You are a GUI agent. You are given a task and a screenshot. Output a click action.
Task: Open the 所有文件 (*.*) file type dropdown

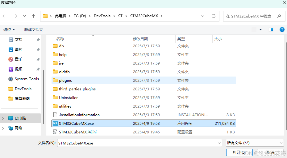pos(255,143)
